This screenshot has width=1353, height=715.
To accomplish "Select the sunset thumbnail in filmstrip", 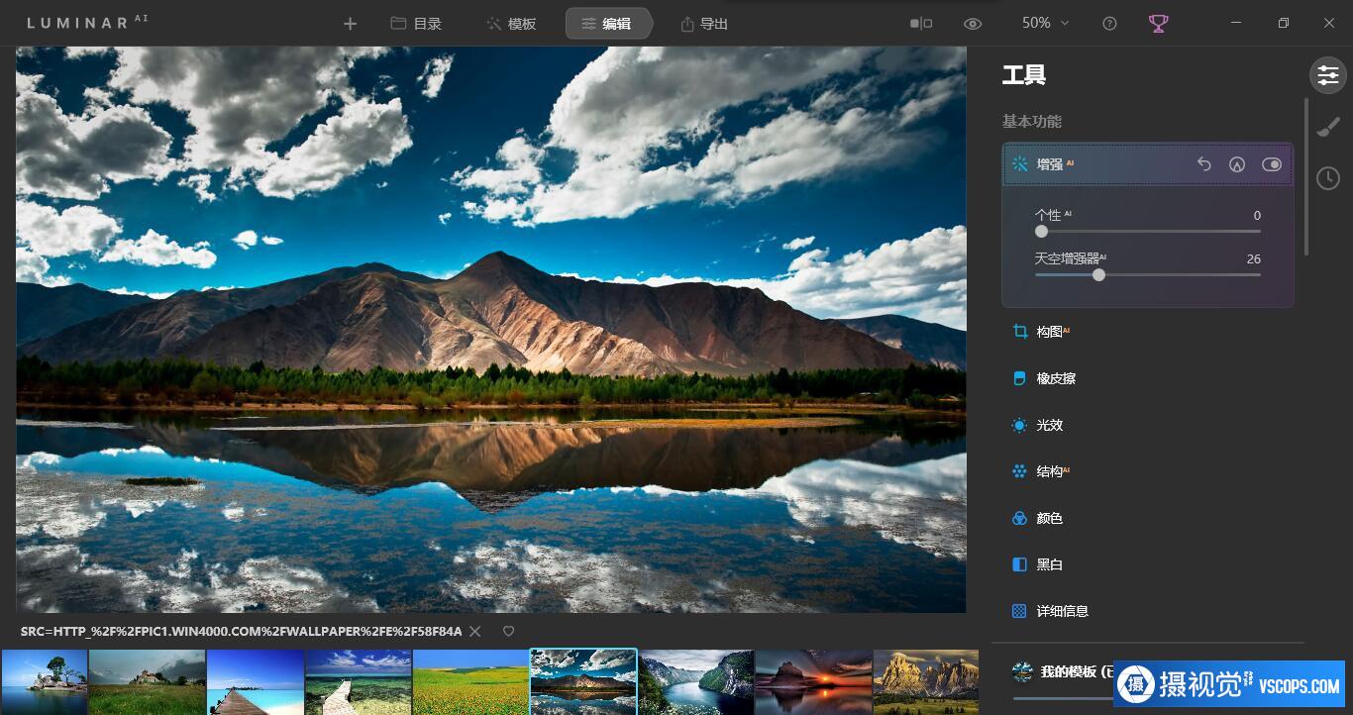I will (812, 682).
